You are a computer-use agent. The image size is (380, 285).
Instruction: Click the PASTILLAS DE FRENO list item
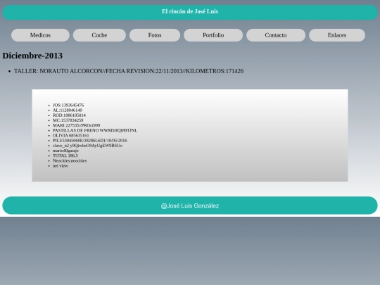point(95,130)
